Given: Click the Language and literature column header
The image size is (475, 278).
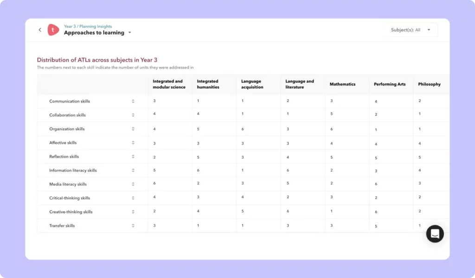Looking at the screenshot, I should pos(300,84).
